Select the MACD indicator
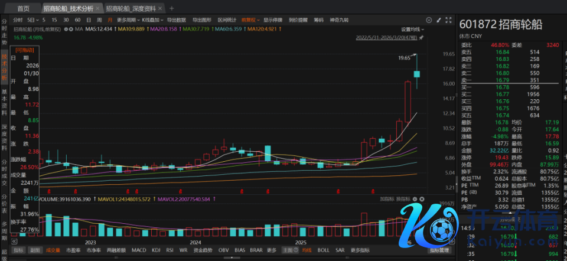The width and height of the screenshot is (567, 261). 139,250
